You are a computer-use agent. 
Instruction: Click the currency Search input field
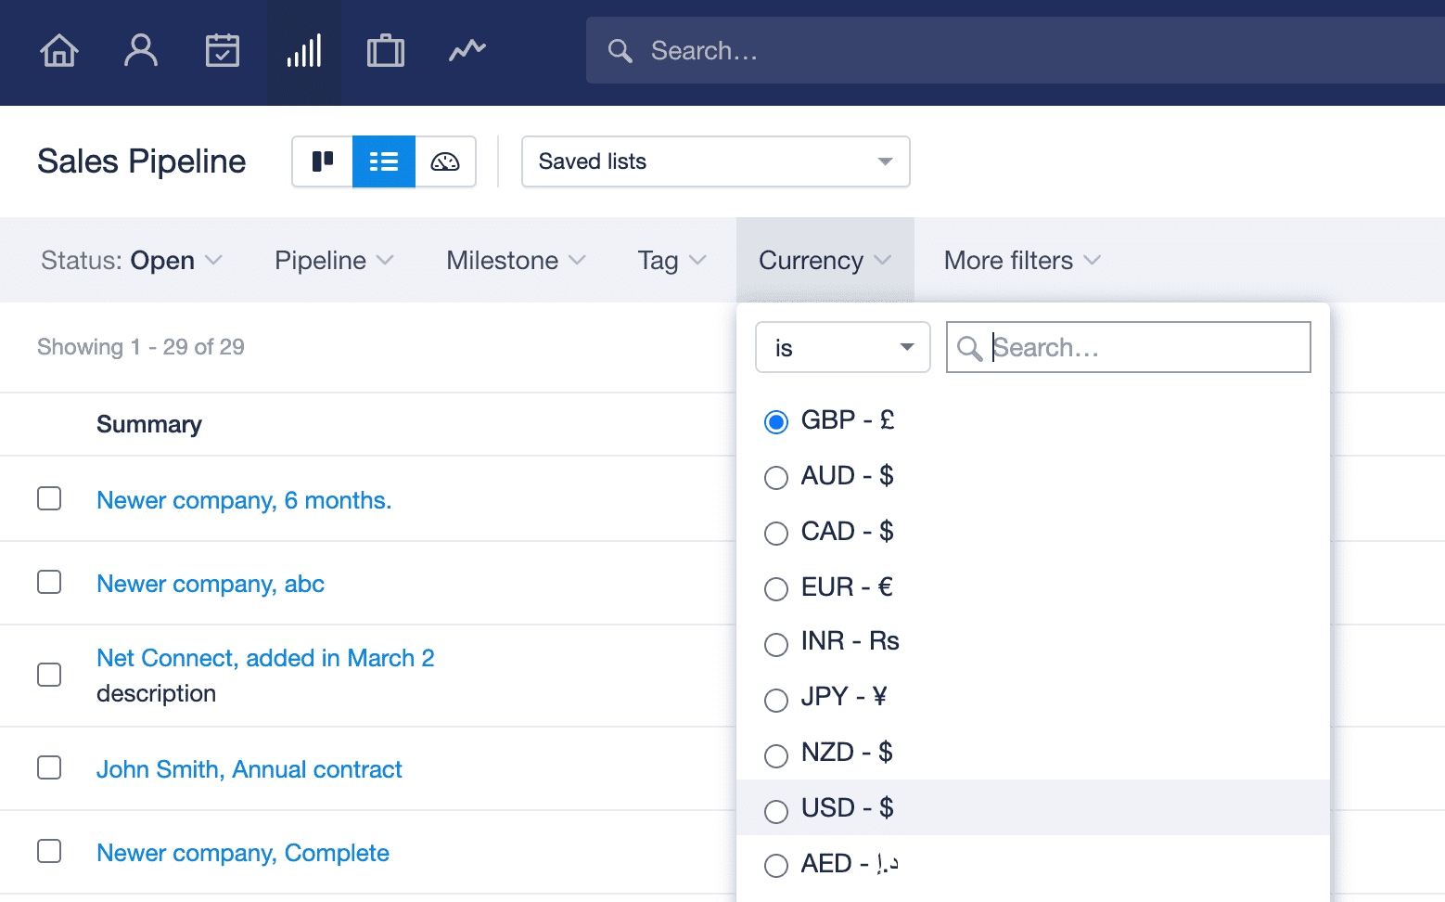(1129, 347)
